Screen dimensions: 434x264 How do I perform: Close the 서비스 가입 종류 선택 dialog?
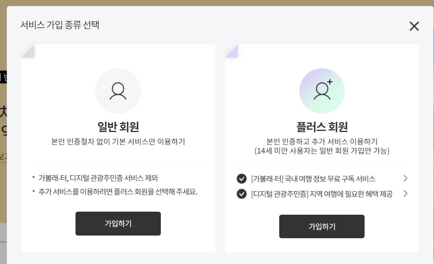point(414,26)
